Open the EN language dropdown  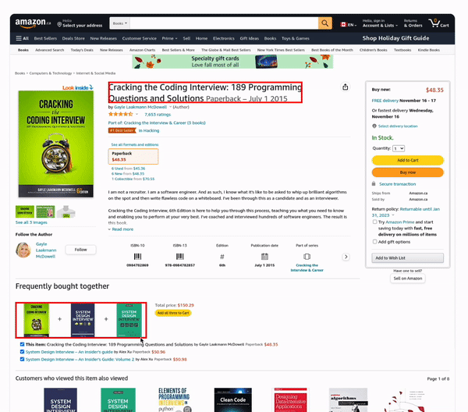click(349, 25)
